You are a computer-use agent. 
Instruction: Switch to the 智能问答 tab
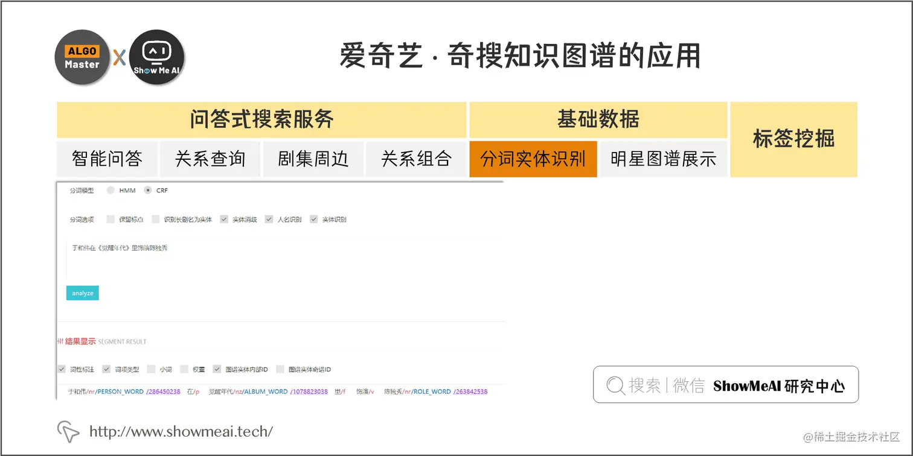[107, 159]
